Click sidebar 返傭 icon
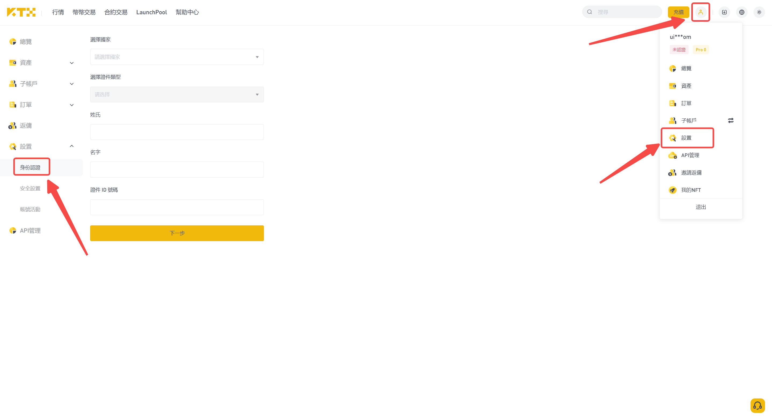Image resolution: width=772 pixels, height=418 pixels. (x=13, y=125)
